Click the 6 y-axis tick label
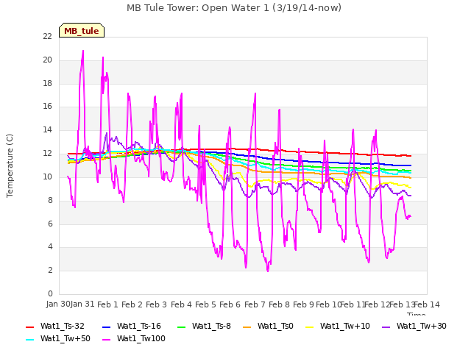Image resolution: width=471 pixels, height=353 pixels. point(50,224)
